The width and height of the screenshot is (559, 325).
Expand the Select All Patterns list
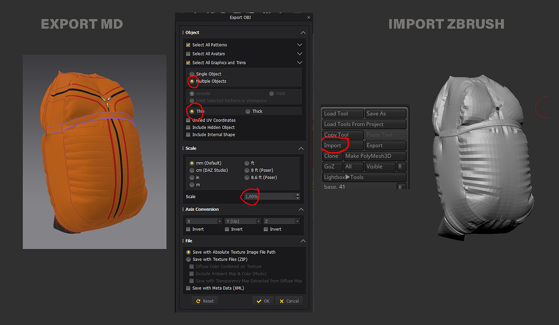300,45
